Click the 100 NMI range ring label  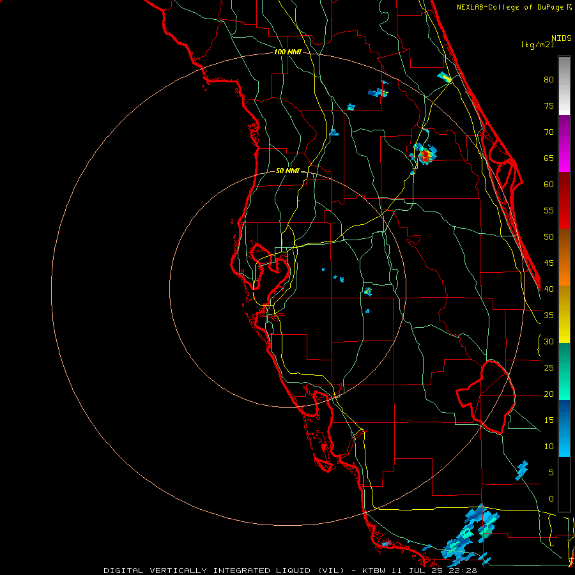(x=287, y=52)
